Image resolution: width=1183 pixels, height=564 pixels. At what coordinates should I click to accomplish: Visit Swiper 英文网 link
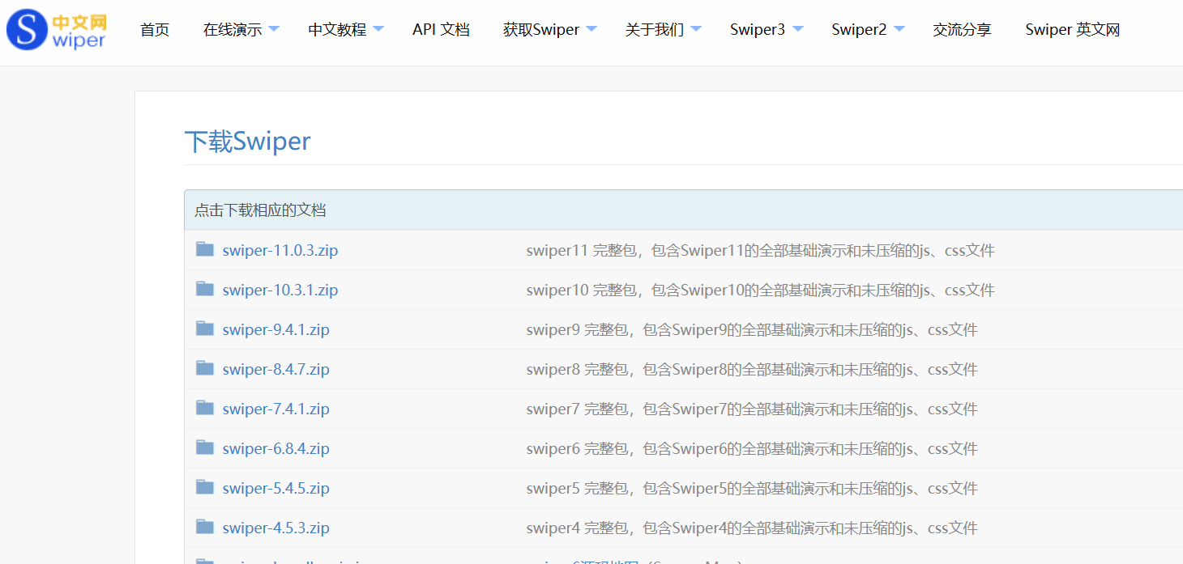tap(1073, 30)
